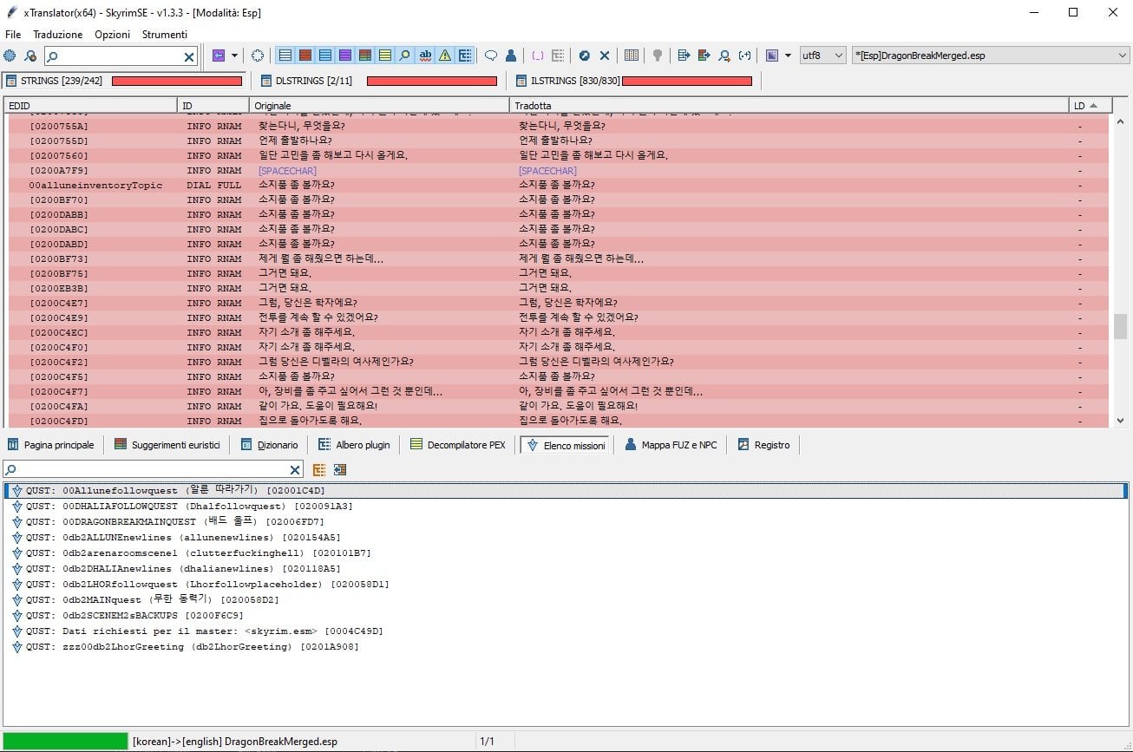
Task: Click the purple back-arrow toolbar icon
Action: point(218,56)
